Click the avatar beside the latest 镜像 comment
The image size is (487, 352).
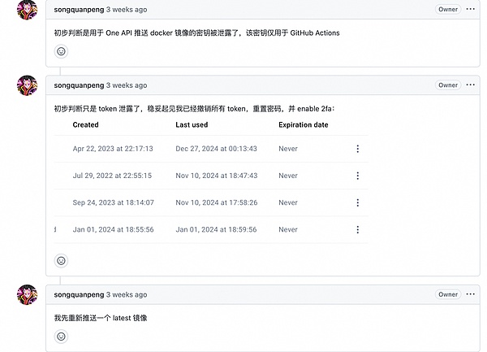[27, 295]
